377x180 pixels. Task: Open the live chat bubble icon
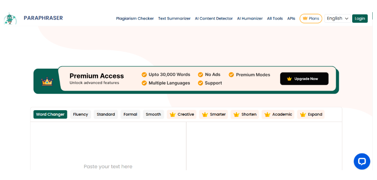(362, 162)
